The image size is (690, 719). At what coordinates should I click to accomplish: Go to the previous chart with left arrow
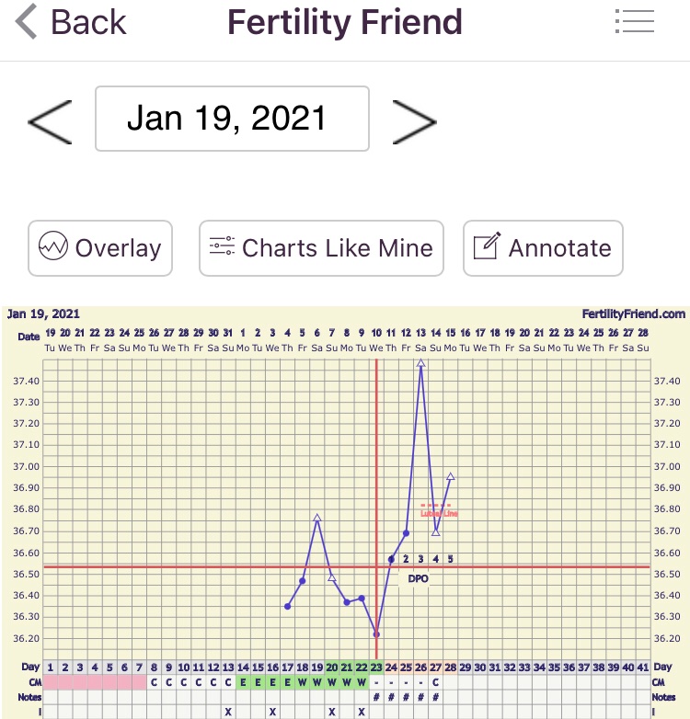(50, 120)
